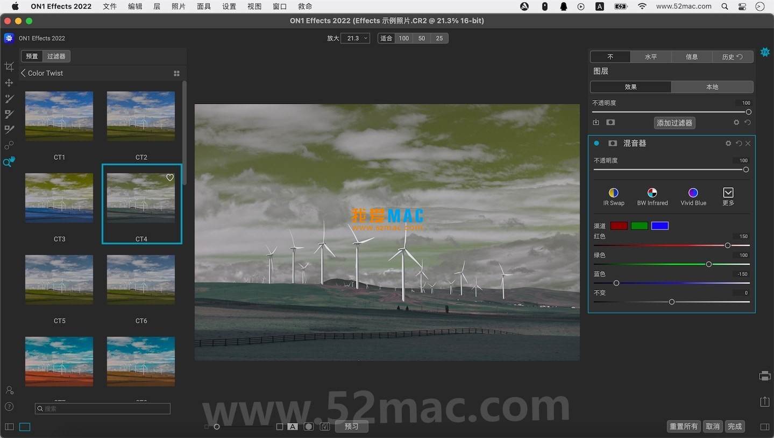Click the 完成 button
The image size is (774, 438).
735,426
